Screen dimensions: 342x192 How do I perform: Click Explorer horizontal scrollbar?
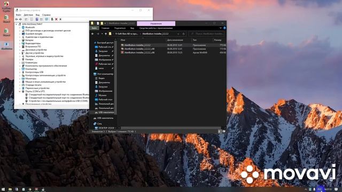point(171,128)
